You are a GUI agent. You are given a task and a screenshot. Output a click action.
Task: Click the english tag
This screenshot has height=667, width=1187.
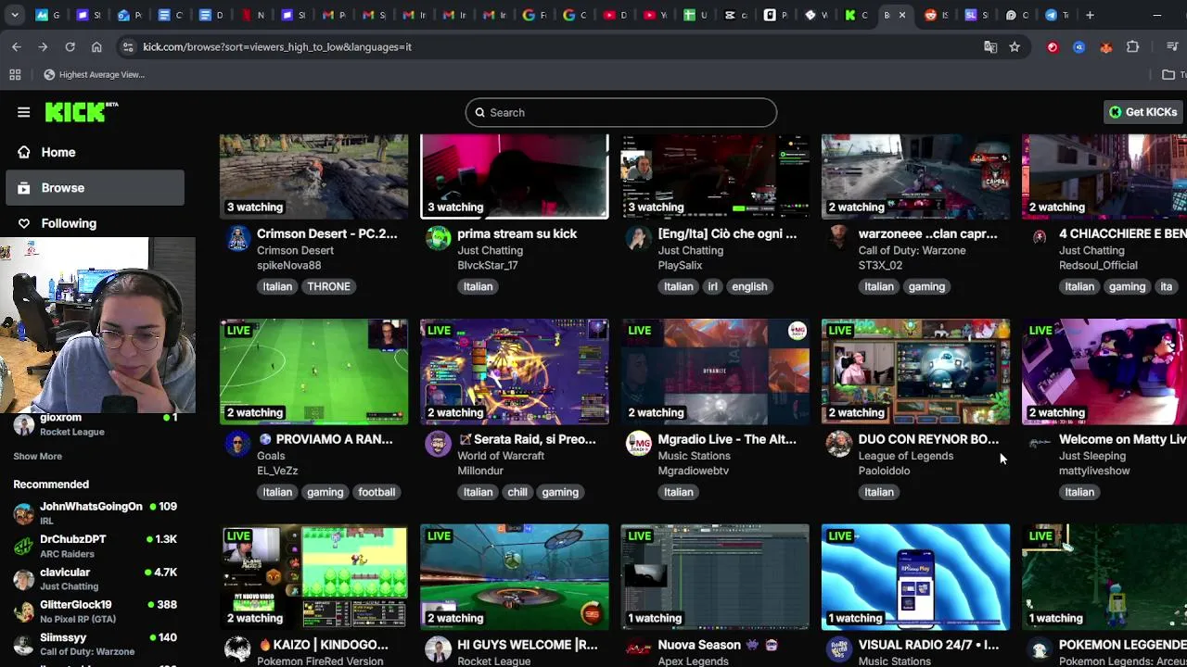(x=749, y=286)
